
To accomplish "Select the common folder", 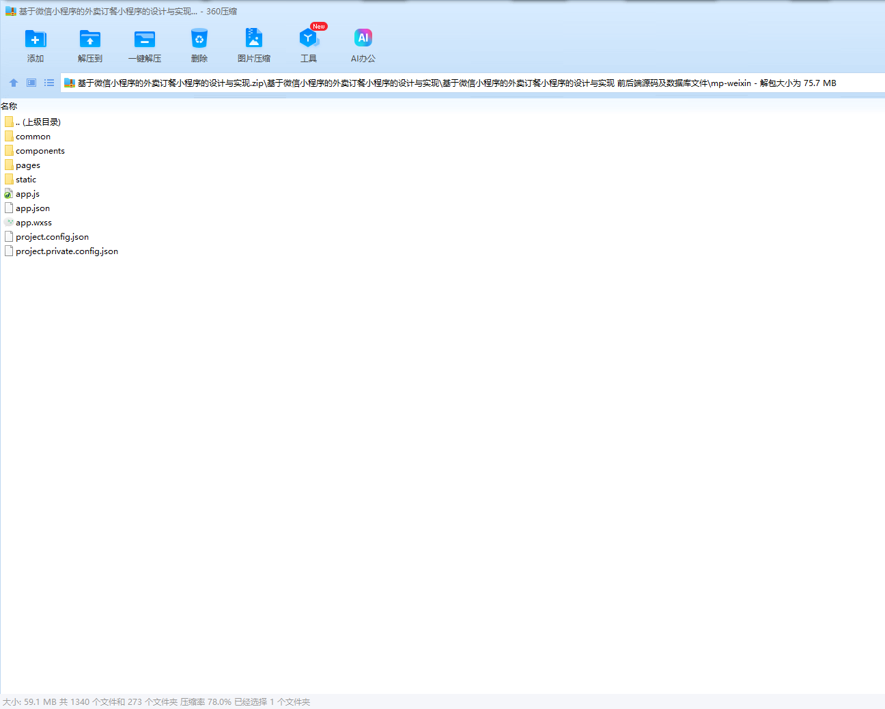I will [x=27, y=136].
